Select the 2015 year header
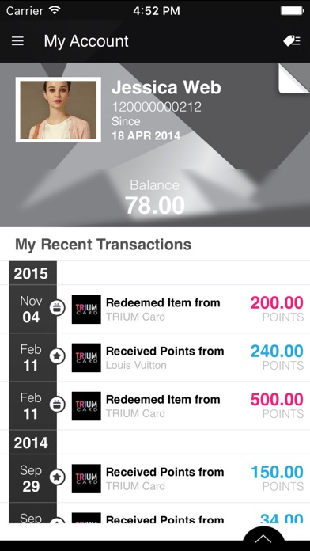This screenshot has width=310, height=551. pos(31,273)
